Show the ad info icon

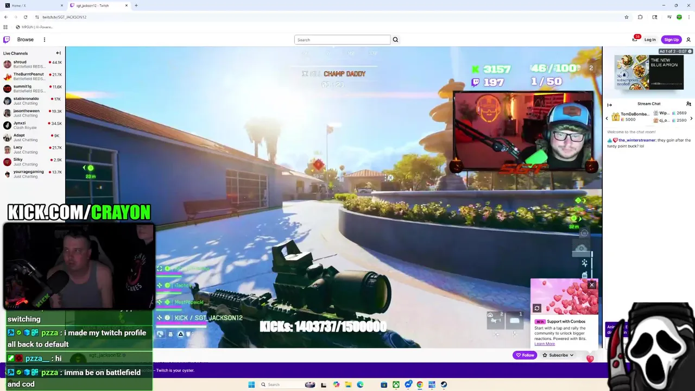point(690,52)
